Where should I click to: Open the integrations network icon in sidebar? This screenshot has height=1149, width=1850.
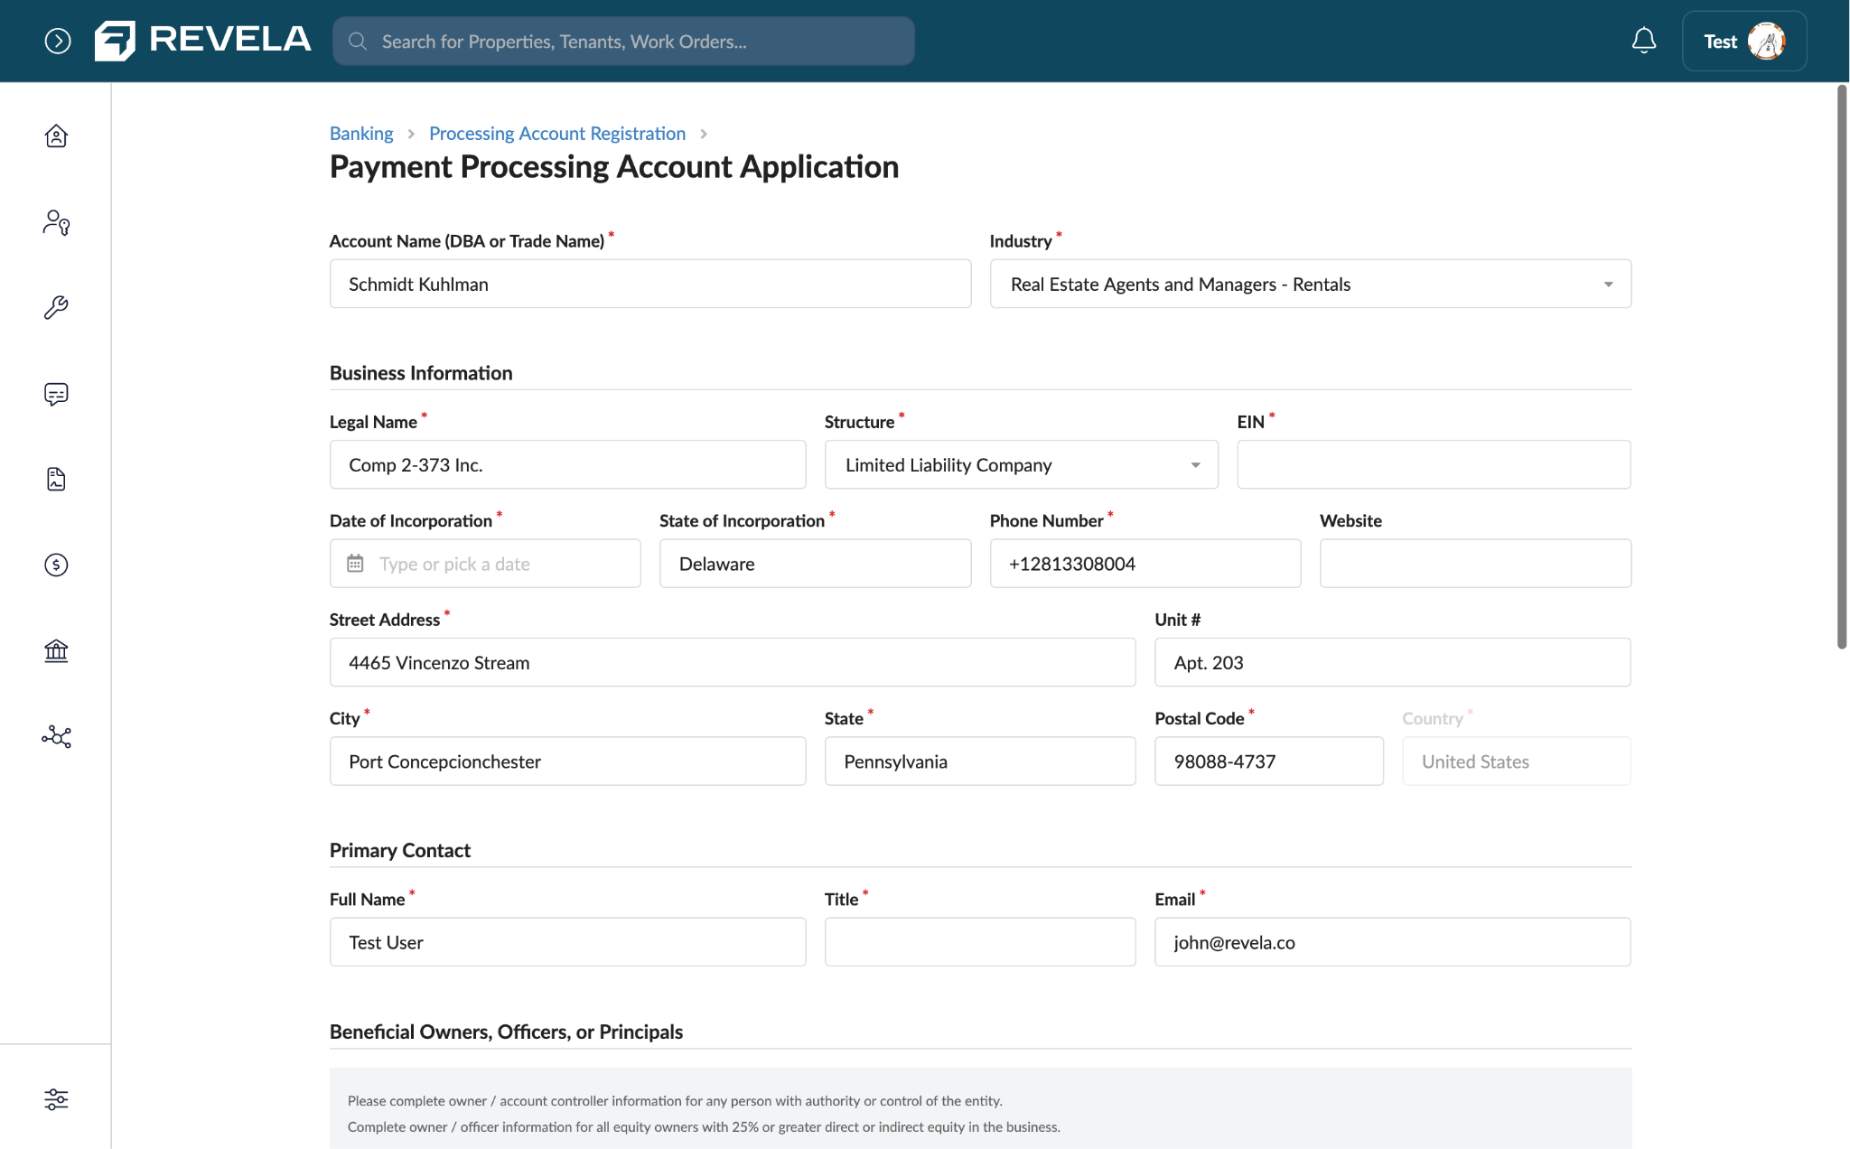[x=56, y=737]
